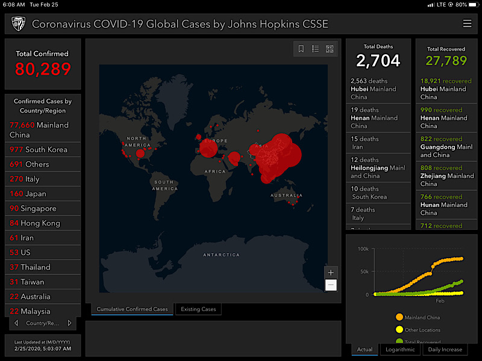
Task: Select Italy in country list
Action: (43, 179)
